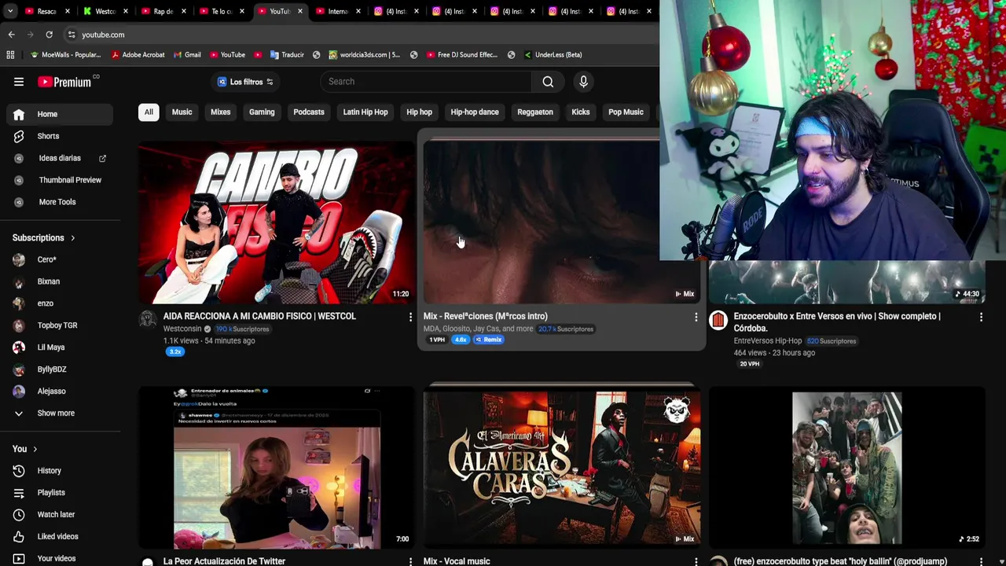The width and height of the screenshot is (1006, 566).
Task: Close the active YouTube browser tab
Action: click(300, 12)
